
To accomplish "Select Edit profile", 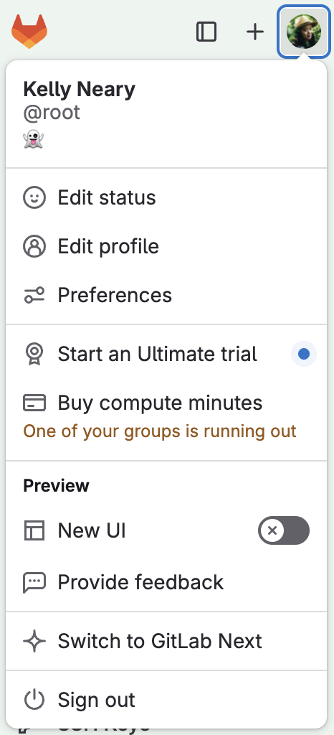I will pos(166,246).
